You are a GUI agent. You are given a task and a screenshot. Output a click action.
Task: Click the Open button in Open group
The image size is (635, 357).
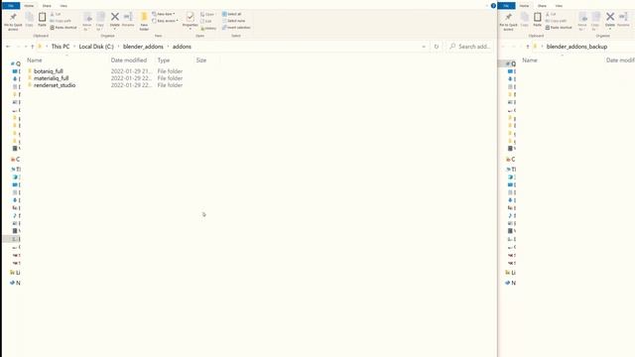pos(207,14)
